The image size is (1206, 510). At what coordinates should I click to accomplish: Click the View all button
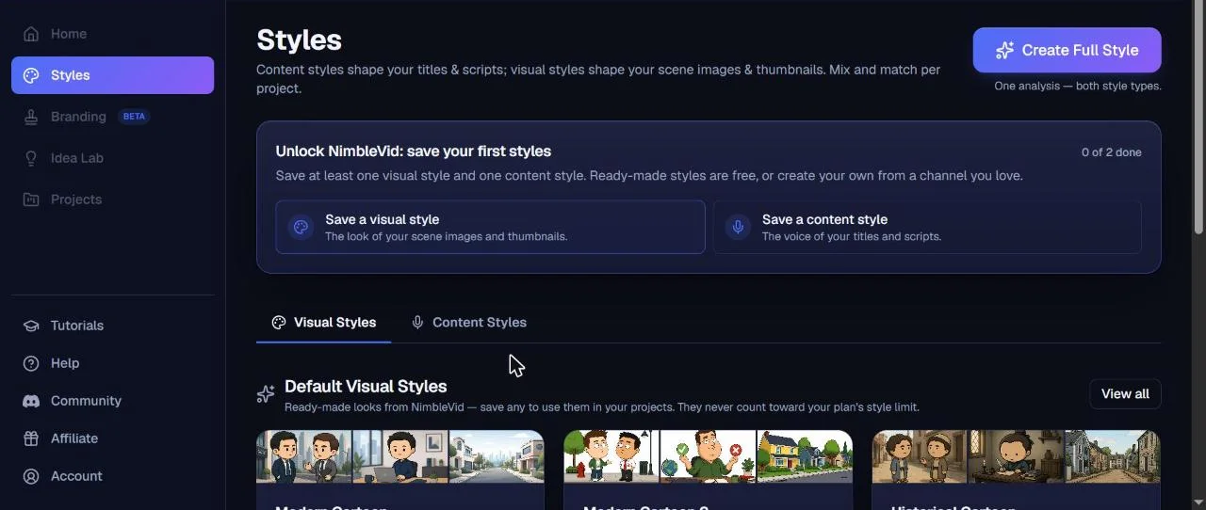click(1125, 394)
